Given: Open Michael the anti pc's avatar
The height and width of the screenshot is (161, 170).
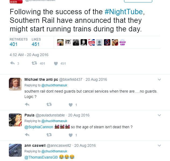Looking at the screenshot, I should pos(15,84).
